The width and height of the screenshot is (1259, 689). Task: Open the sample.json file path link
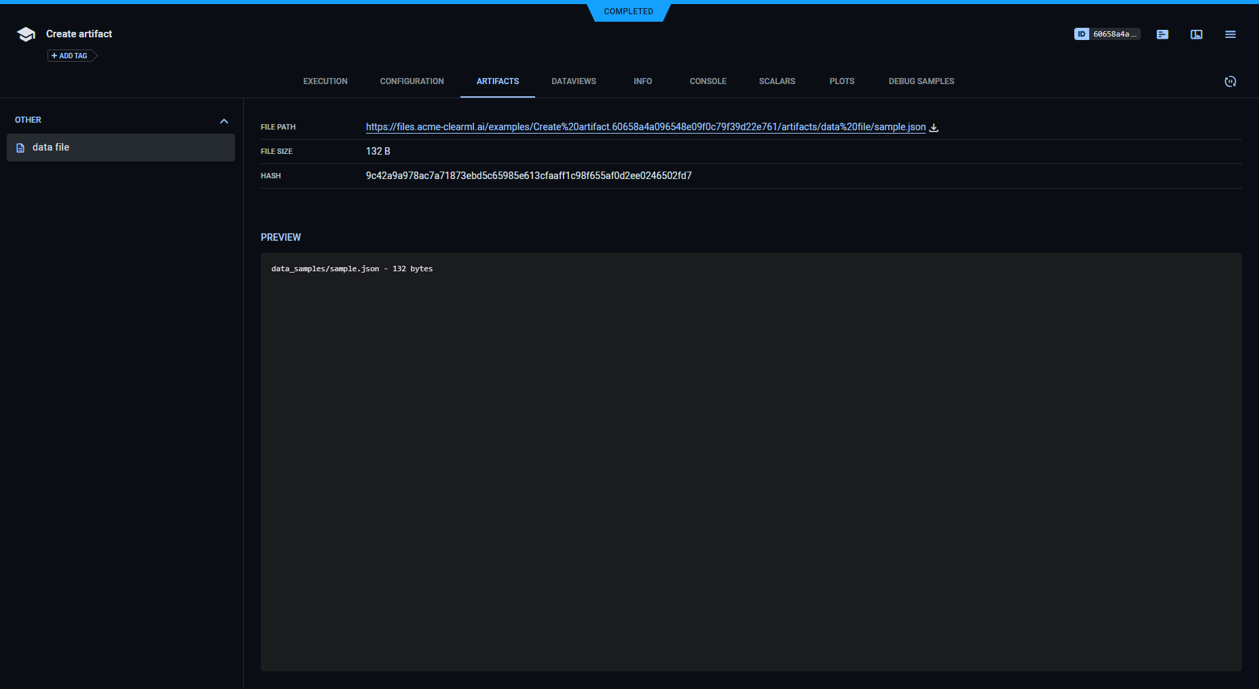(645, 127)
